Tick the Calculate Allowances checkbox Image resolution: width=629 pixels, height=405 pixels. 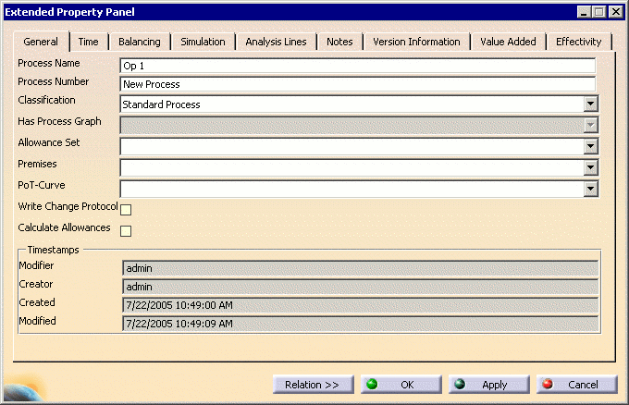point(126,231)
